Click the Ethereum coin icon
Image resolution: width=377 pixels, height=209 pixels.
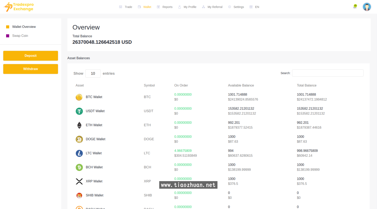(x=79, y=125)
